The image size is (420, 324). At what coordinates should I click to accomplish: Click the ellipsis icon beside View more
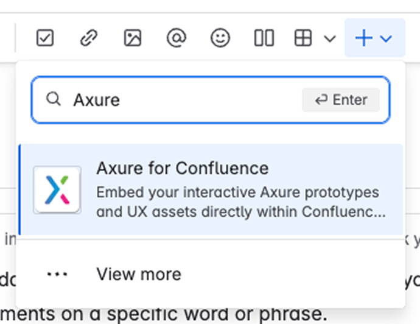point(57,274)
